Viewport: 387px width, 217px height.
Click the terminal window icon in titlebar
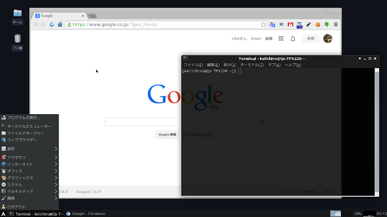point(185,58)
